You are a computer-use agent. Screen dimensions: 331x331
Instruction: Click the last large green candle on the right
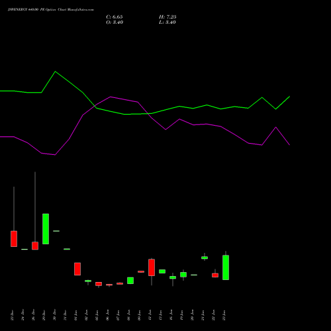tap(226, 267)
